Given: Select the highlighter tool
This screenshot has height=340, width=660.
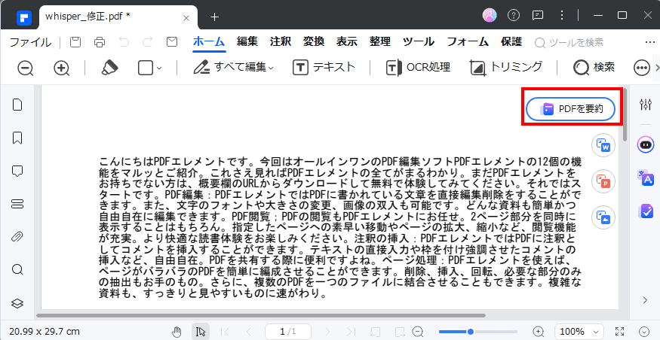Looking at the screenshot, I should click(110, 68).
